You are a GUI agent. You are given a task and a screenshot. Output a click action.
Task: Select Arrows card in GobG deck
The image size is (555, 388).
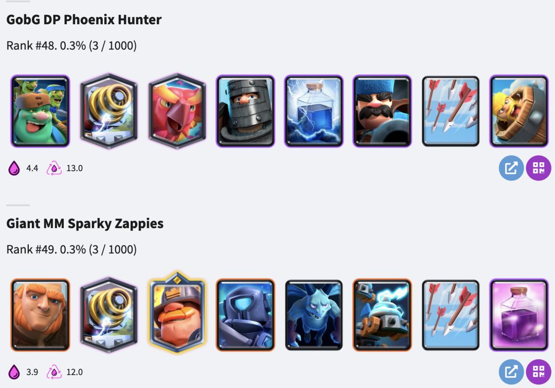(x=451, y=111)
